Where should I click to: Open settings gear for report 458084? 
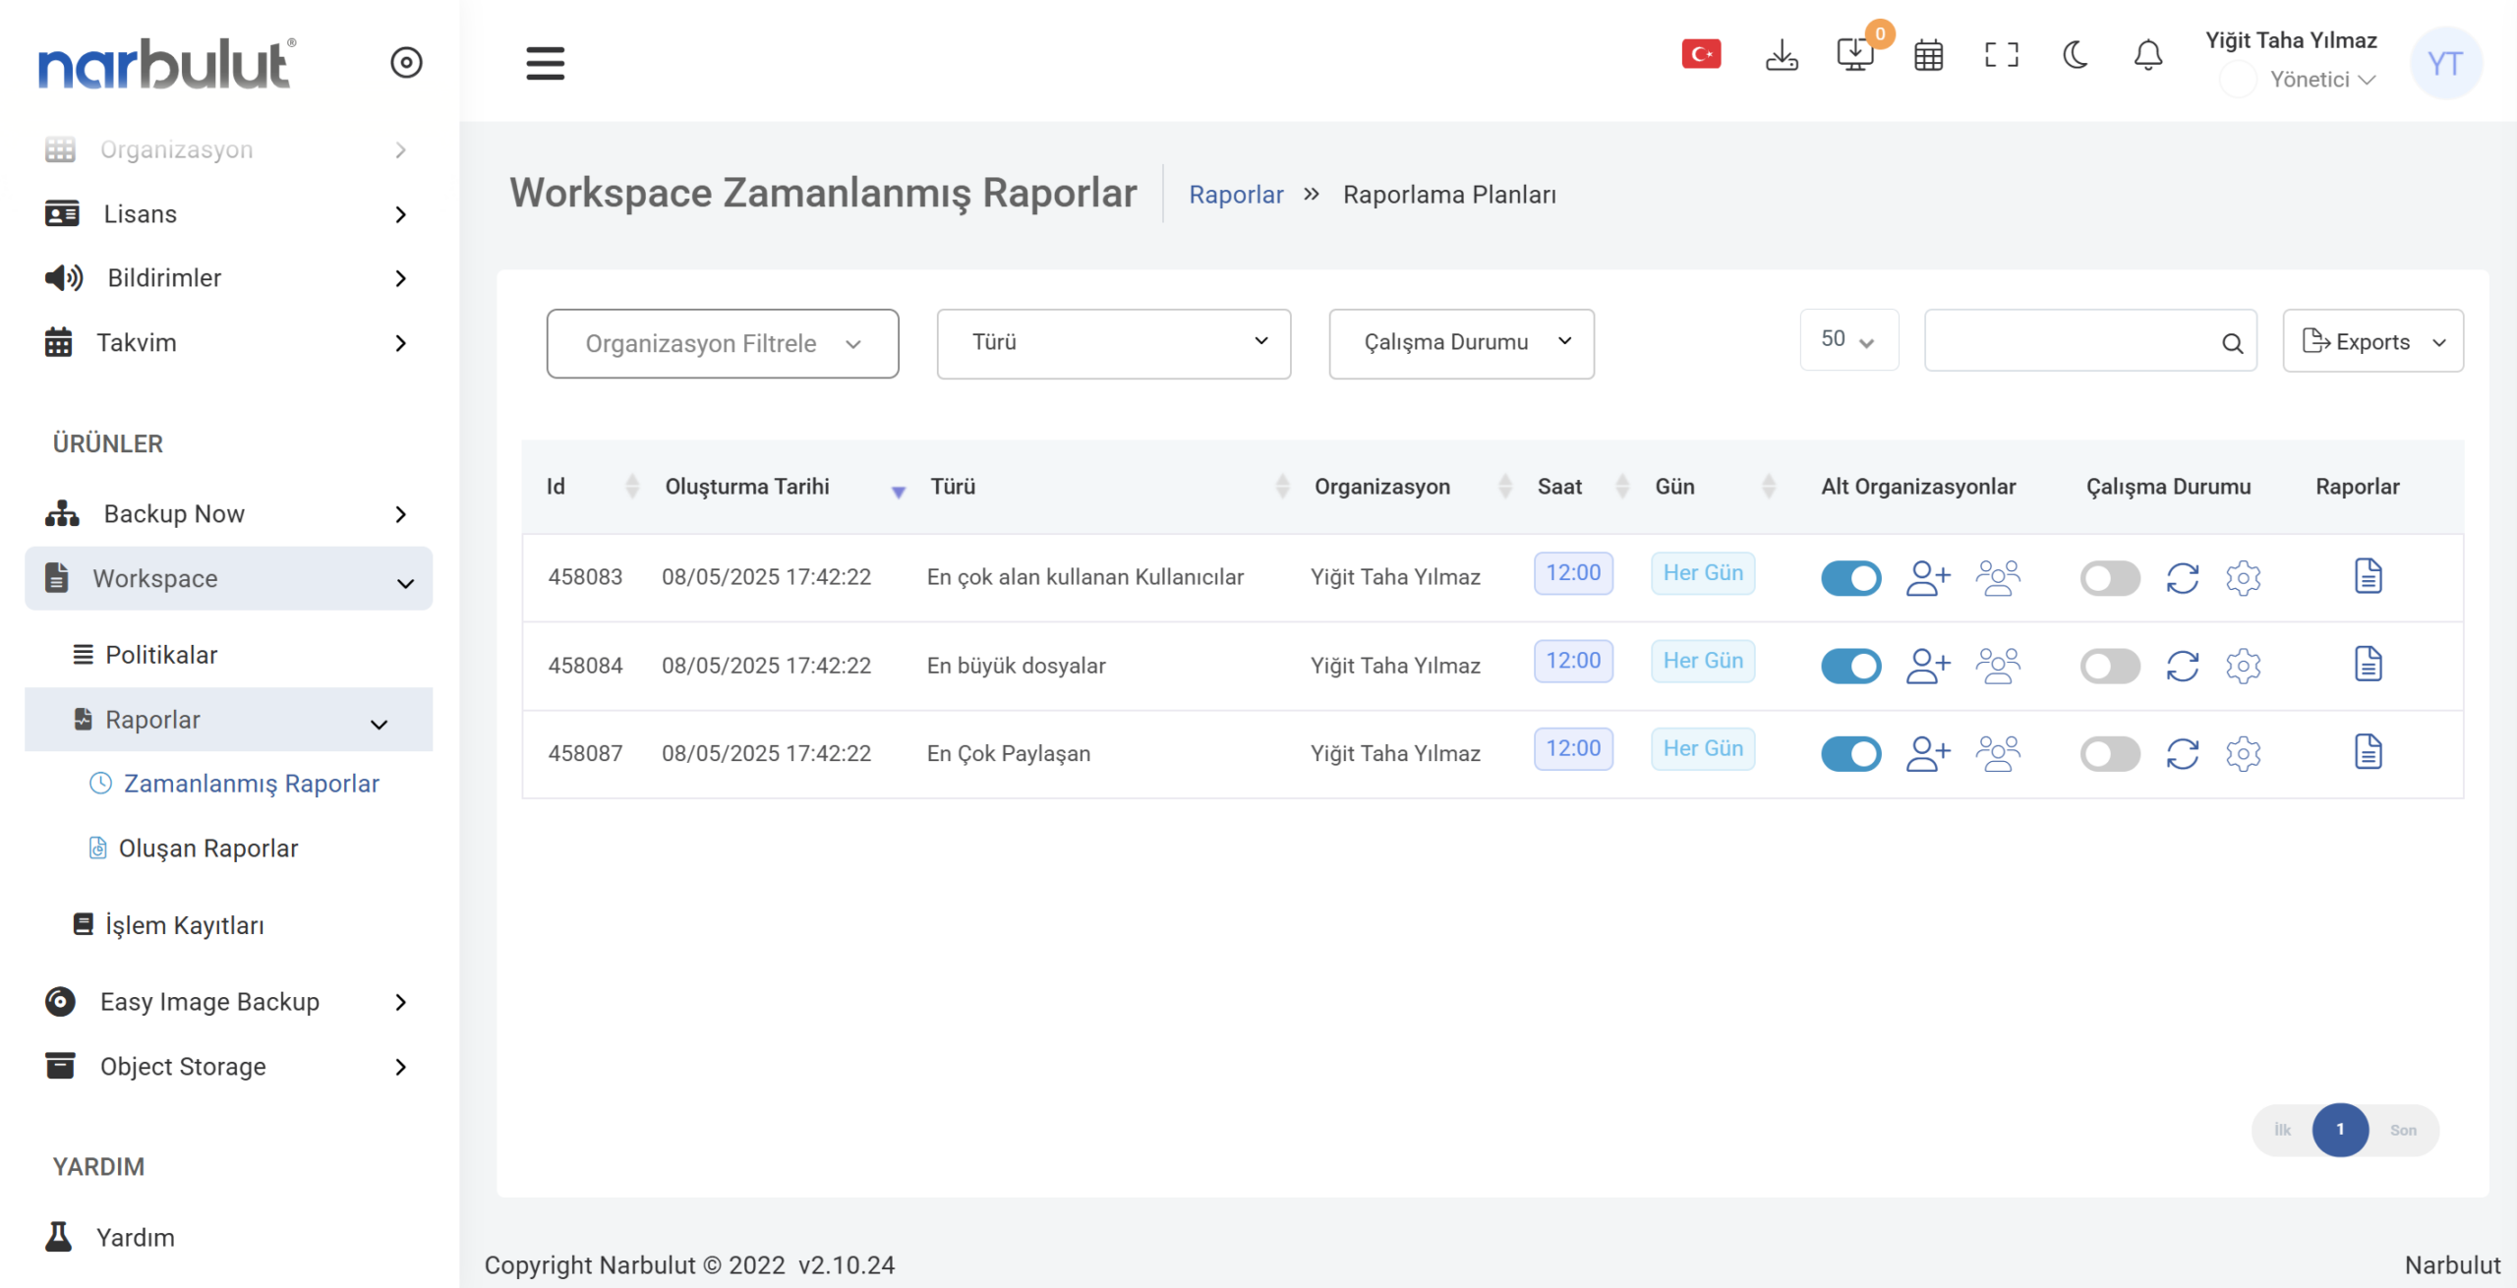pyautogui.click(x=2243, y=666)
